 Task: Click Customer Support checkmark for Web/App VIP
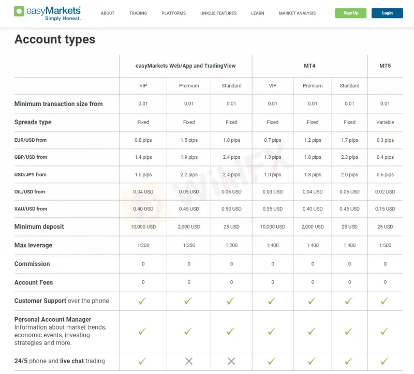(142, 301)
